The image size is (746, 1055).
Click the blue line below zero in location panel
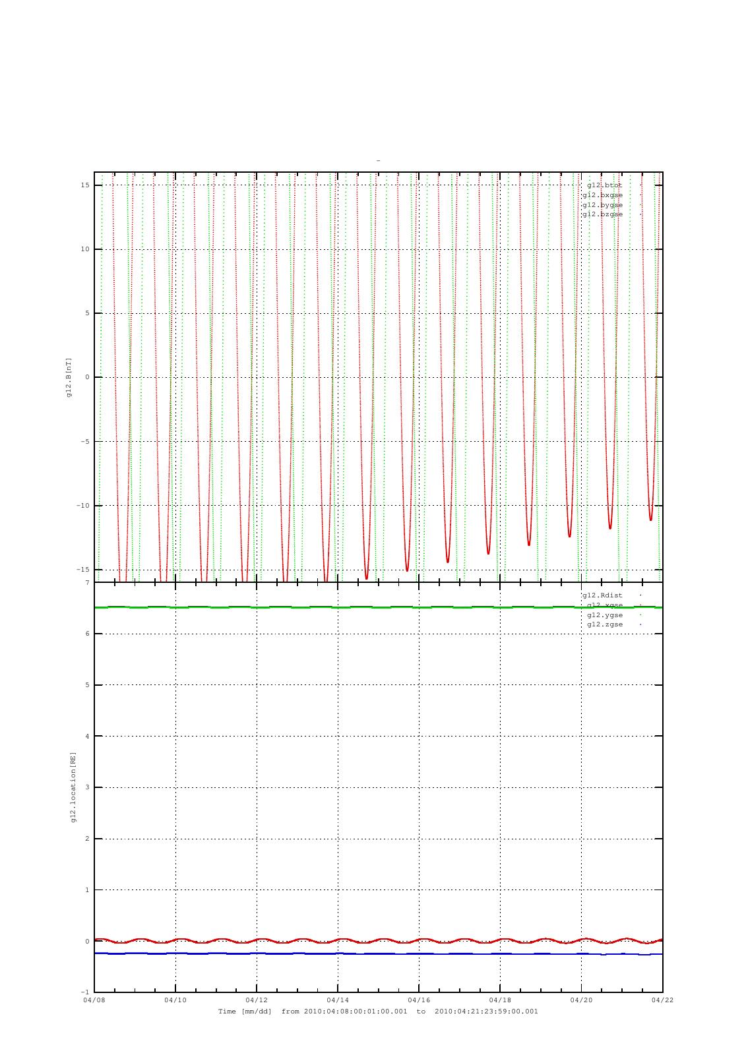coord(378,953)
